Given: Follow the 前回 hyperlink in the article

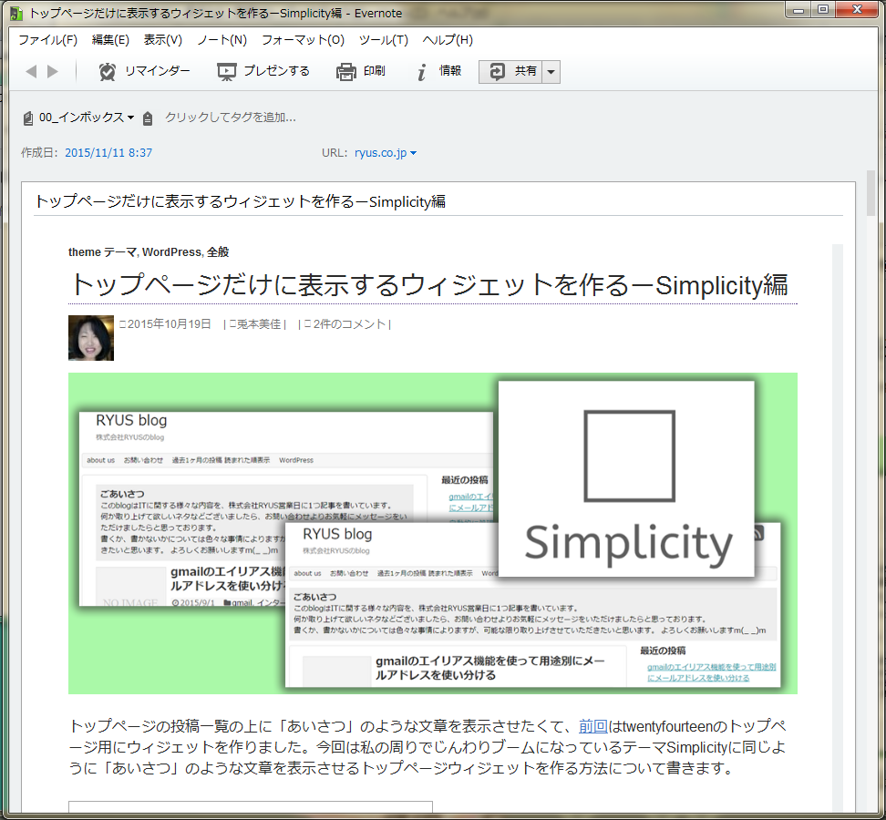Looking at the screenshot, I should point(593,726).
